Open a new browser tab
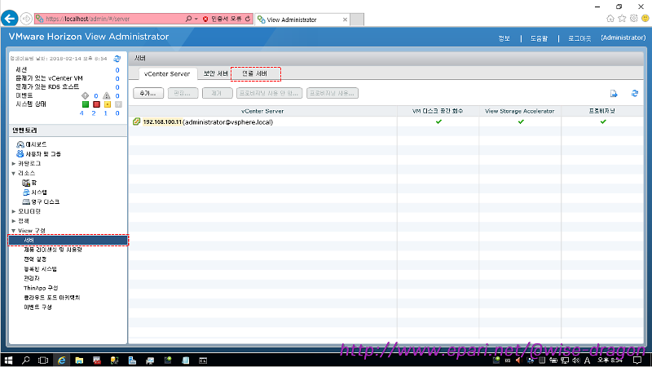 [357, 20]
